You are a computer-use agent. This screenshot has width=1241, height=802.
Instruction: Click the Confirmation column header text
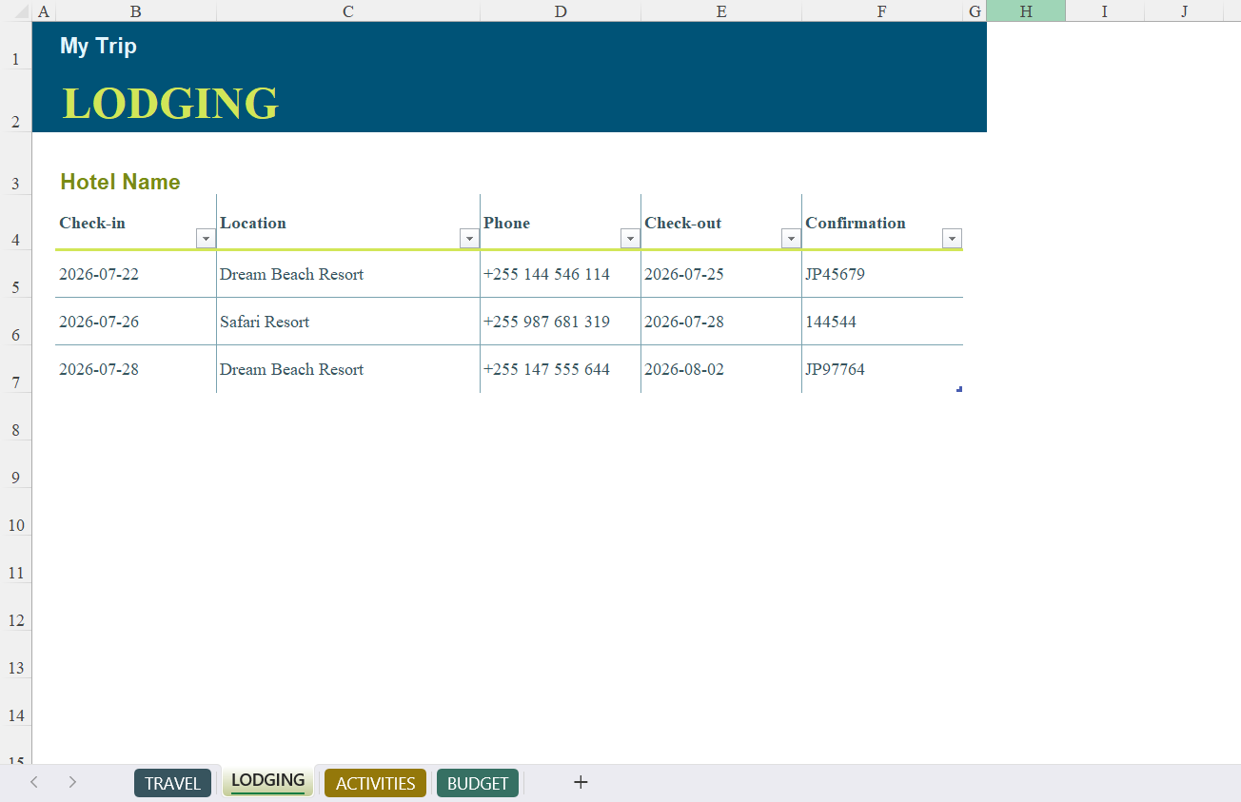856,223
